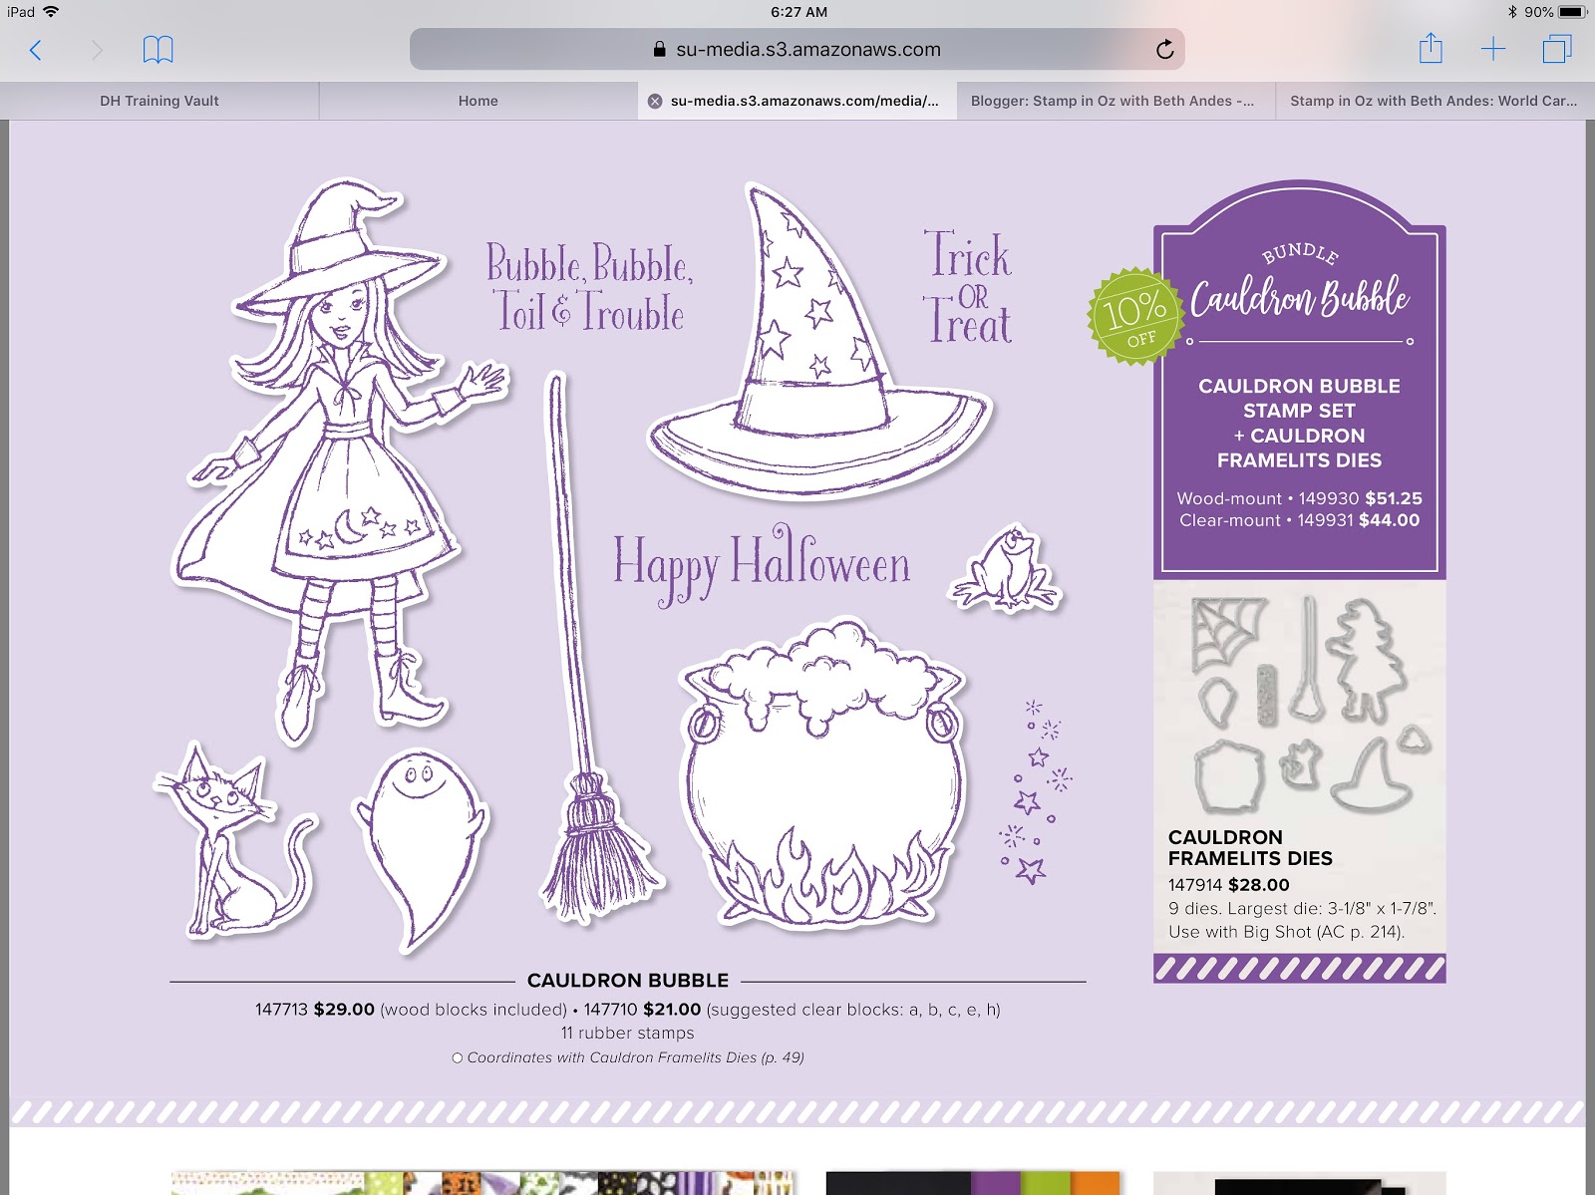Tap the starry witch hat stamp
The width and height of the screenshot is (1595, 1195).
(x=819, y=341)
